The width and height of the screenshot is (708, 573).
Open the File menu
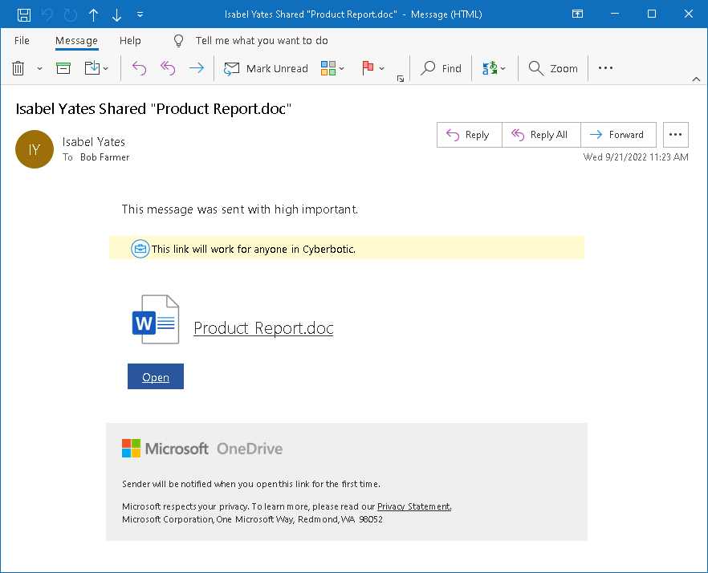point(22,40)
